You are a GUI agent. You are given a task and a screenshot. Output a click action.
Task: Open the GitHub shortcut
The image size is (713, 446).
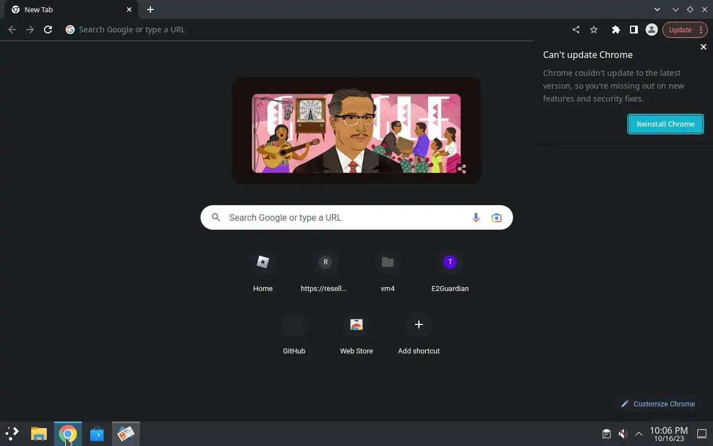coord(294,334)
